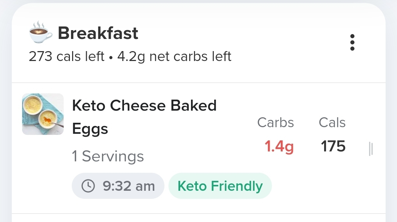Select the Breakfast heading
The width and height of the screenshot is (397, 222).
coord(98,33)
